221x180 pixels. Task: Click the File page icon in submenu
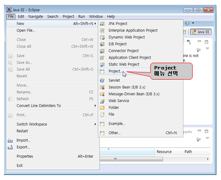point(102,114)
